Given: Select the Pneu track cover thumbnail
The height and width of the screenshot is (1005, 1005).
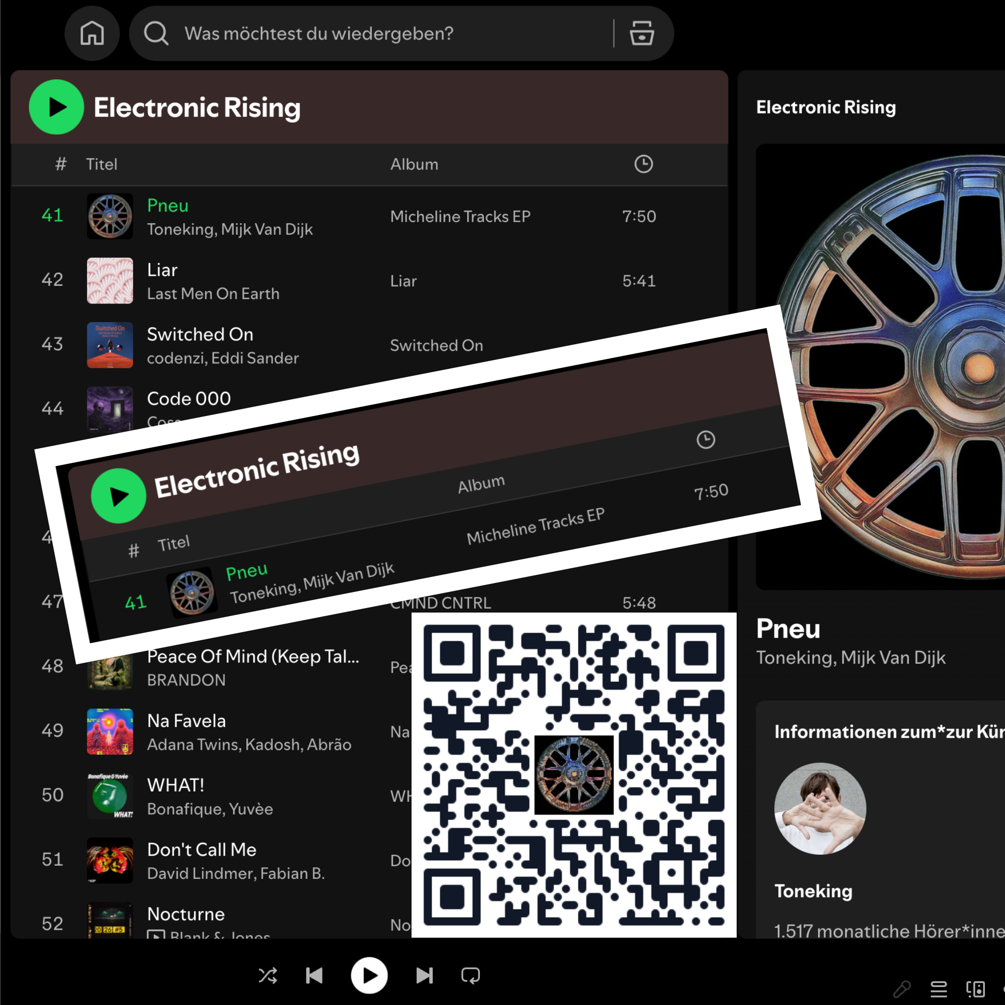Looking at the screenshot, I should [x=110, y=217].
